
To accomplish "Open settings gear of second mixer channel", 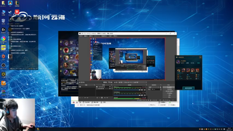I will pyautogui.click(x=145, y=95).
